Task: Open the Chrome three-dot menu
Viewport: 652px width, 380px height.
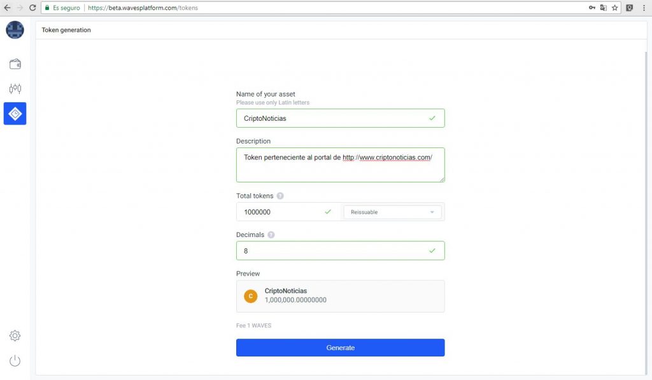Action: click(644, 8)
